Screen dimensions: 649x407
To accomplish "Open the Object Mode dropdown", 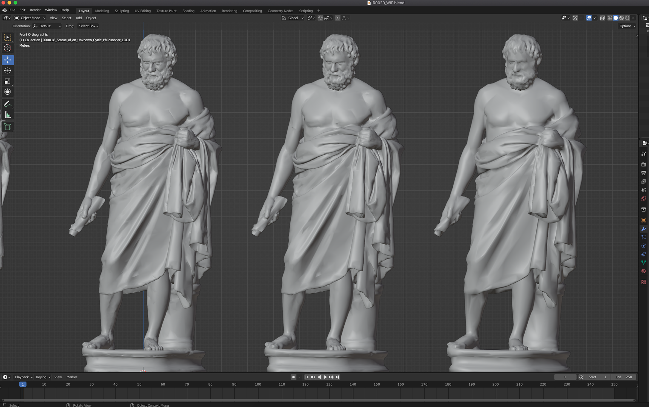I will (30, 18).
